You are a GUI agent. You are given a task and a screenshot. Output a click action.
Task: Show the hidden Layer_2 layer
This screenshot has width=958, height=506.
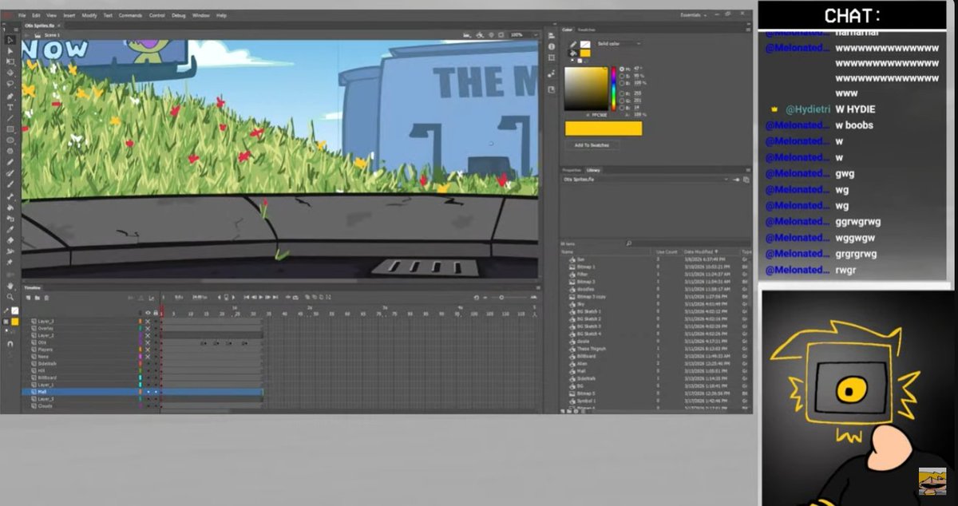[148, 335]
